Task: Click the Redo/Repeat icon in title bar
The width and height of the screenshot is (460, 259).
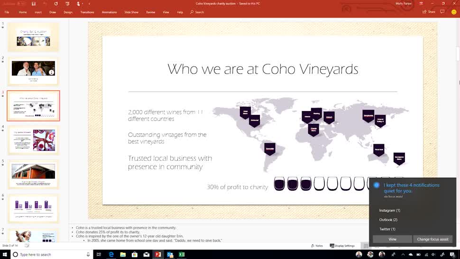Action: tap(56, 4)
